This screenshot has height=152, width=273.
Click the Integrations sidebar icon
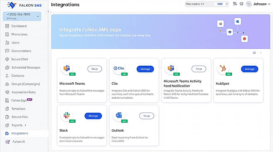coord(7,133)
